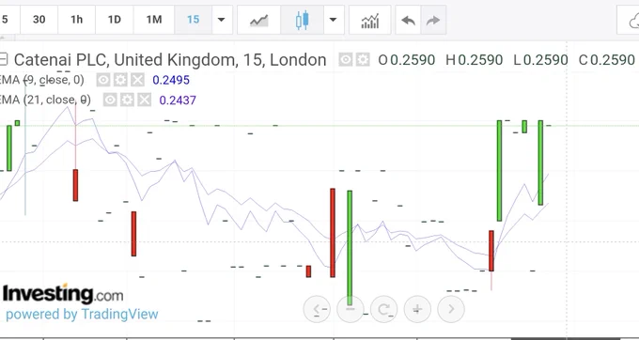
Task: Click the Catenai PLC chart title
Action: click(x=170, y=60)
